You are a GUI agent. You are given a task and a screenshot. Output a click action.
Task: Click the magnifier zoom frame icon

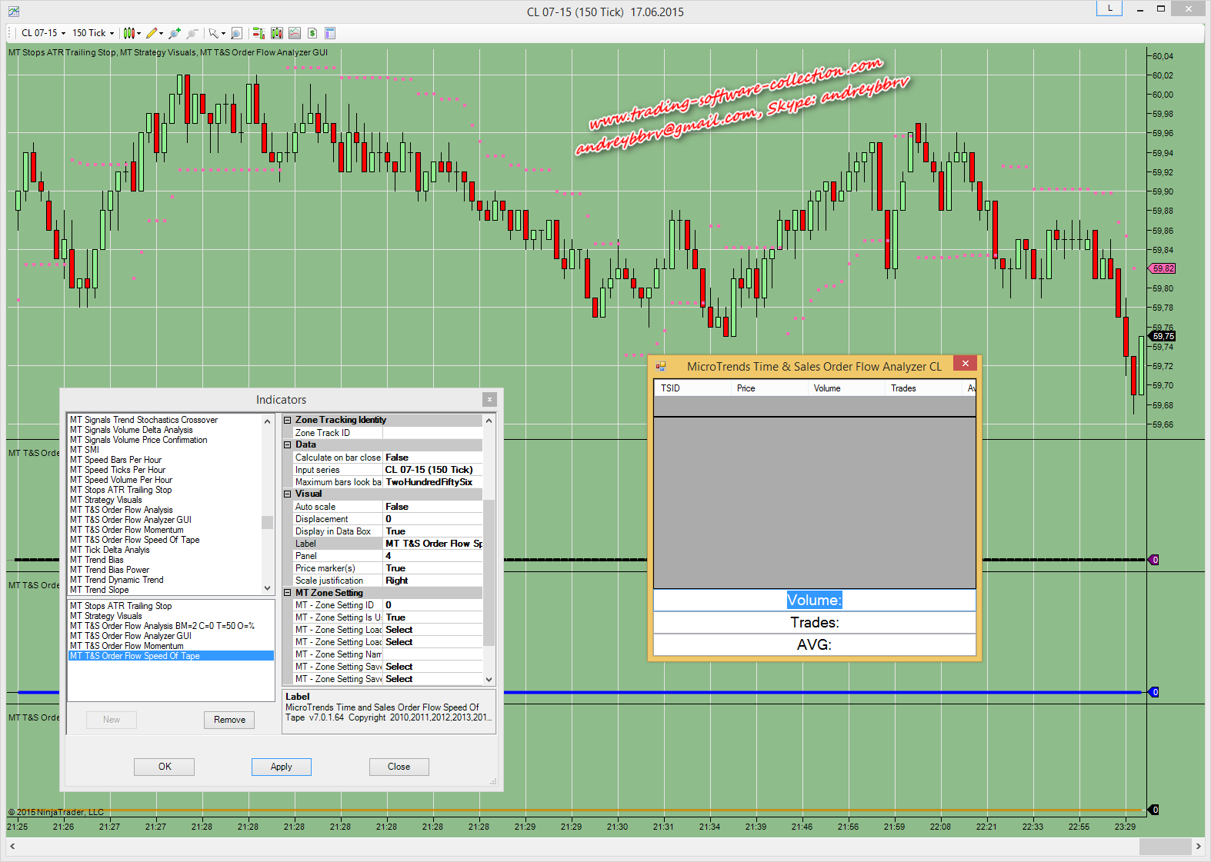tap(237, 33)
